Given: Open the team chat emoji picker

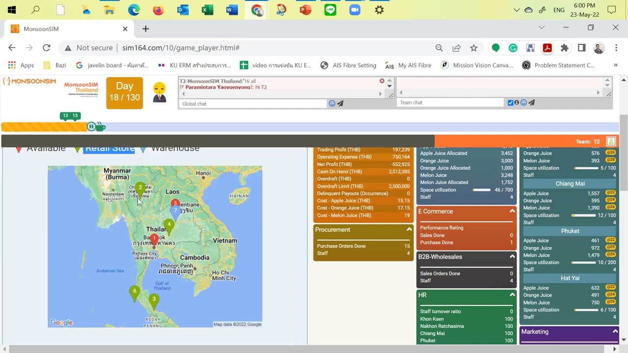Looking at the screenshot, I should [x=523, y=102].
